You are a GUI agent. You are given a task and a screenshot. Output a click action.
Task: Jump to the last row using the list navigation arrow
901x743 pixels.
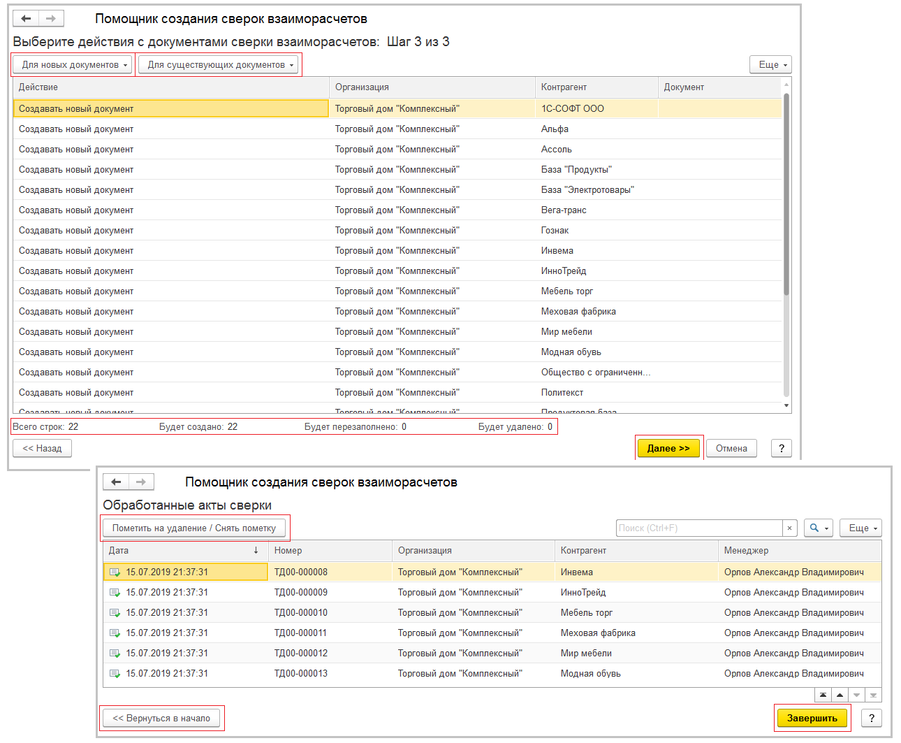point(873,695)
